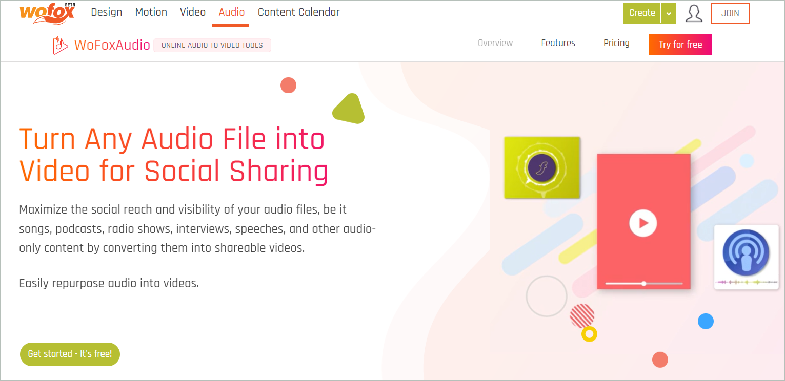Viewport: 785px width, 381px height.
Task: Click the video progress slider on red card
Action: click(644, 283)
